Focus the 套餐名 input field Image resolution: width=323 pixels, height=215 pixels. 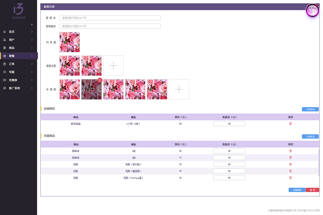[110, 18]
